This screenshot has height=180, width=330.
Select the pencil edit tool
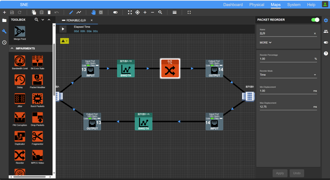click(71, 12)
